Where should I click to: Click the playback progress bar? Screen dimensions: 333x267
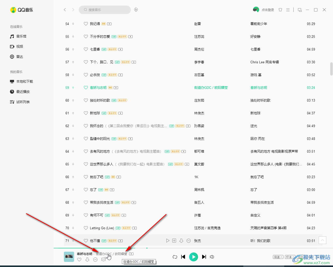click(x=193, y=248)
